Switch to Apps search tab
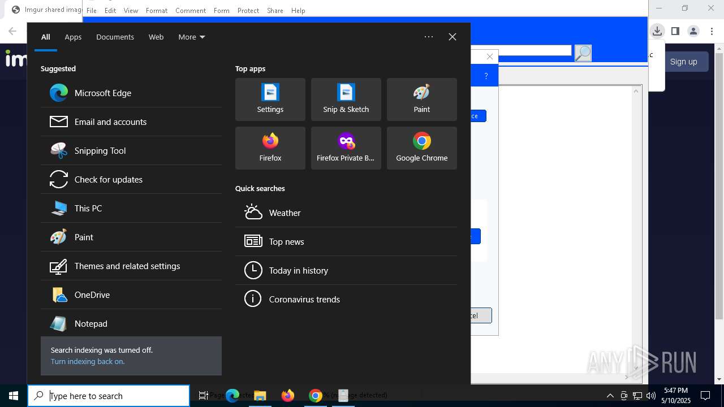The height and width of the screenshot is (407, 724). click(x=73, y=37)
